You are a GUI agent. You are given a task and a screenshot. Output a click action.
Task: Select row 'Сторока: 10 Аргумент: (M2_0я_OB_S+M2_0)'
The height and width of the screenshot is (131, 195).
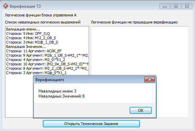point(47,64)
